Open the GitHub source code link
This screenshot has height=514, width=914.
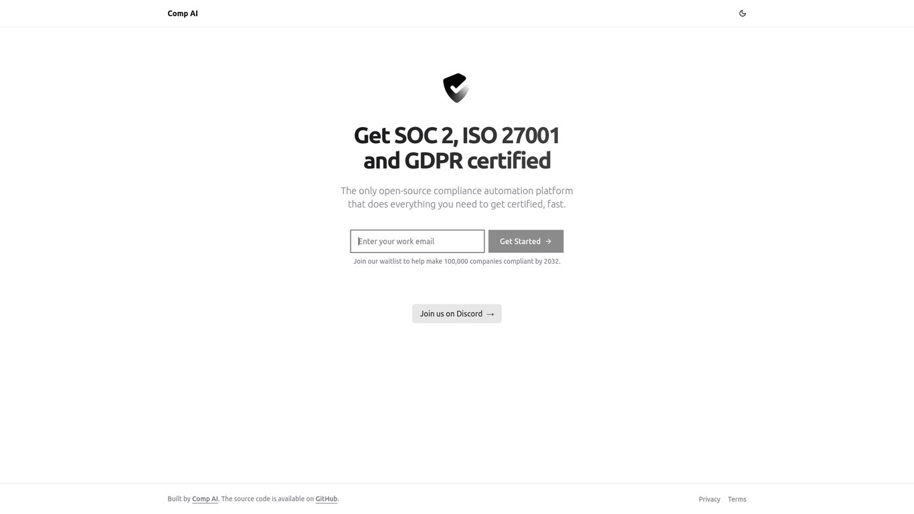click(327, 499)
